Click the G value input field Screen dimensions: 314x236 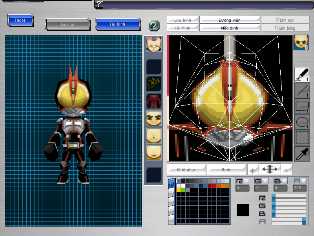pyautogui.click(x=261, y=188)
